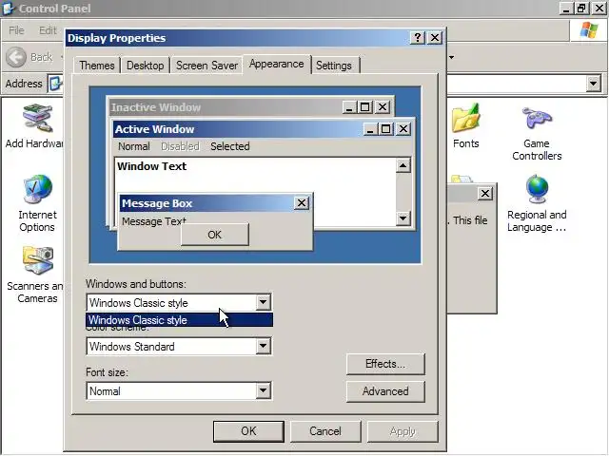
Task: Open Regional and Language options icon
Action: coord(537,190)
